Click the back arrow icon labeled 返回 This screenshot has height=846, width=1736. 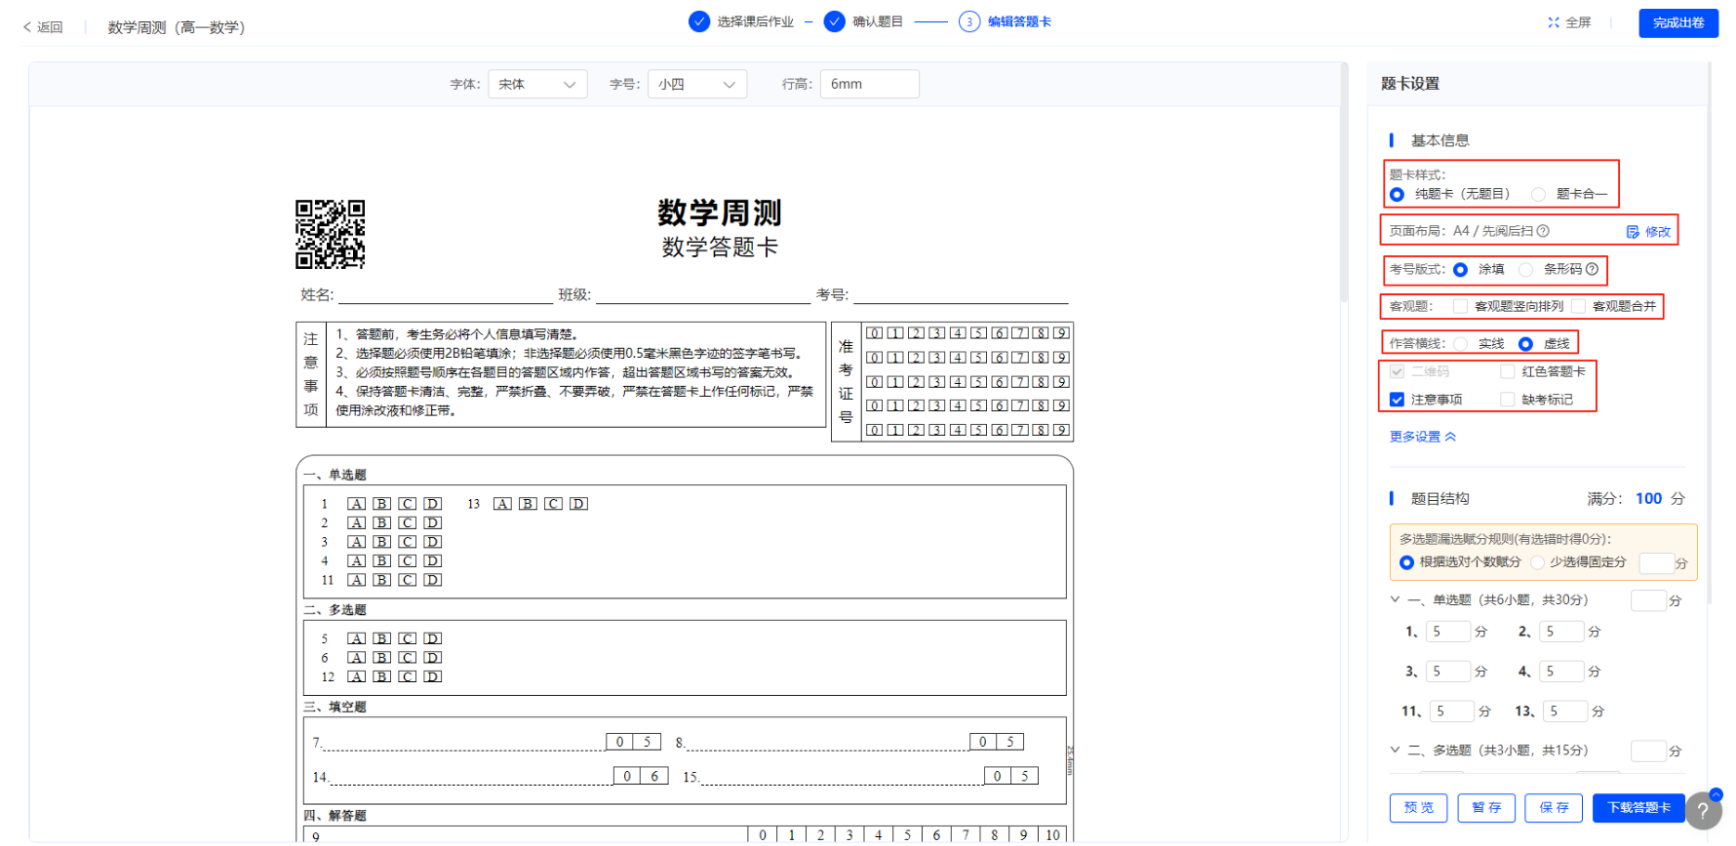(27, 27)
